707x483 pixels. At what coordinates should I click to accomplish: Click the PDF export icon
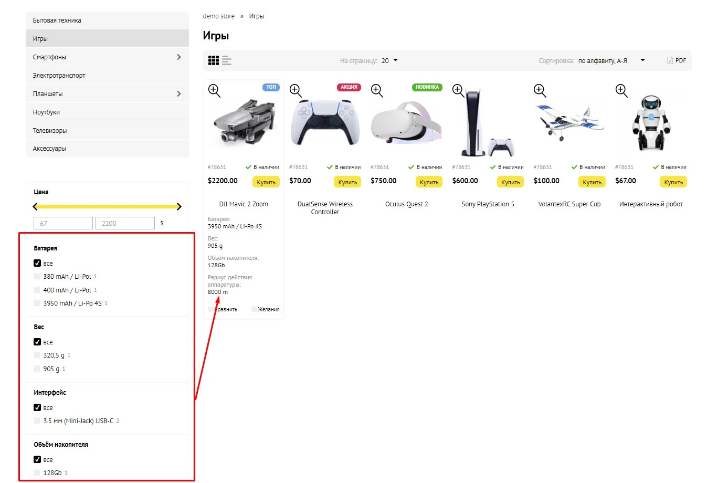670,61
